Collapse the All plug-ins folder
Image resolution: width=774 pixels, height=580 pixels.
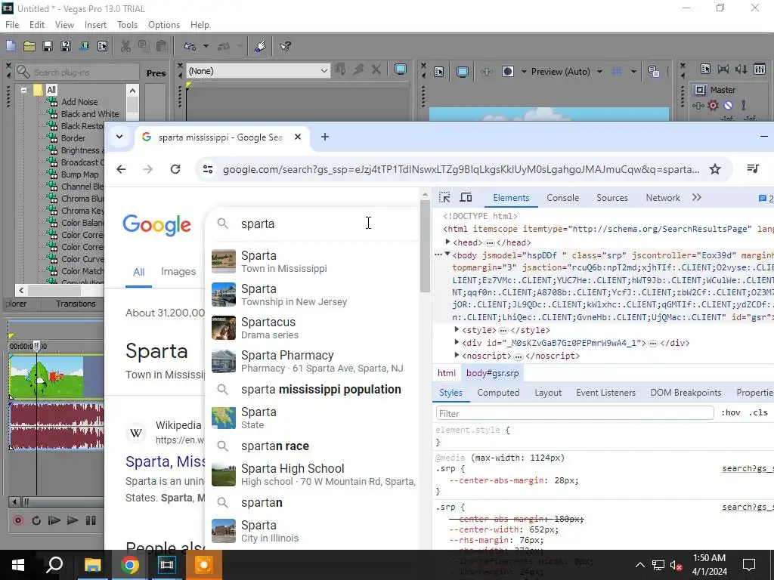23,91
